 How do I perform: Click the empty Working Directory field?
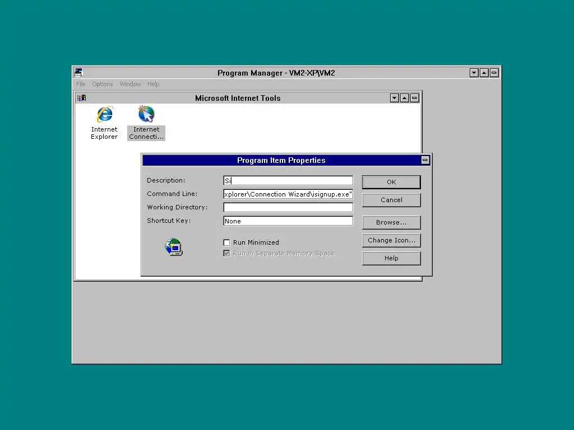coord(288,207)
